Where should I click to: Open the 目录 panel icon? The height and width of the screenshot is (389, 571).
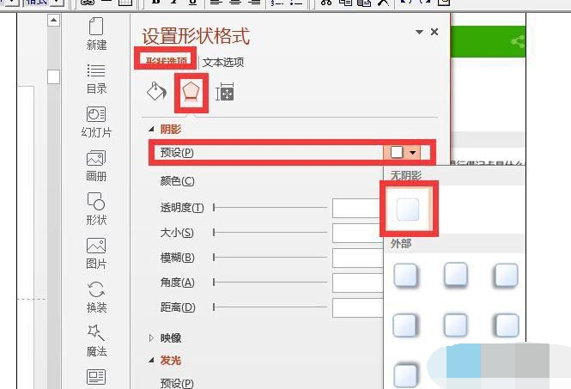(96, 70)
